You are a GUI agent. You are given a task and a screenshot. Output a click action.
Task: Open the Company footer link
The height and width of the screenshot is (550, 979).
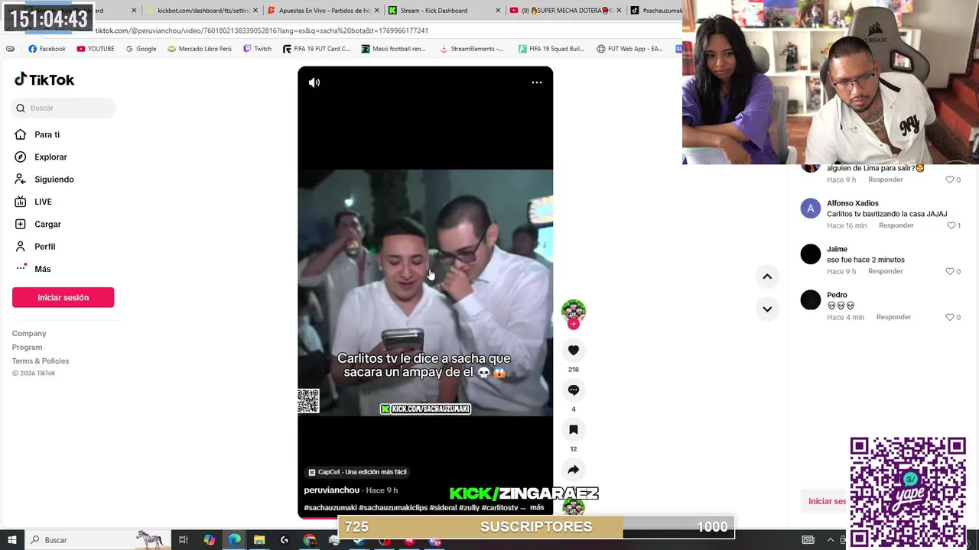tap(29, 334)
